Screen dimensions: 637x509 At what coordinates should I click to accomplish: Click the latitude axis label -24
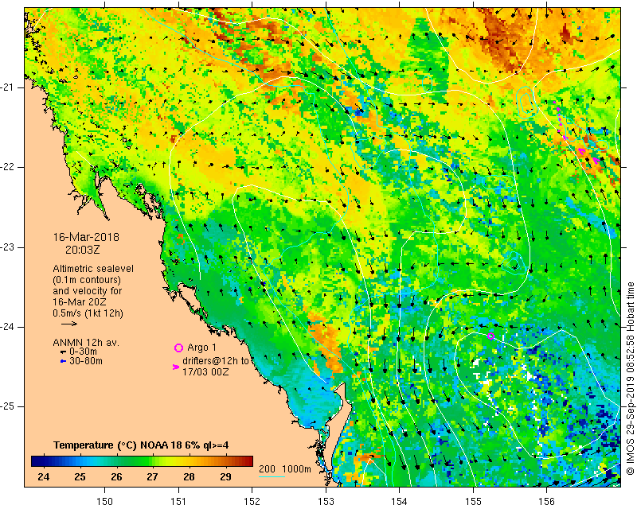click(x=7, y=327)
